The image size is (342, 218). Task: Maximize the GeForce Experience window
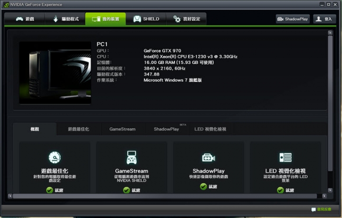[329, 4]
